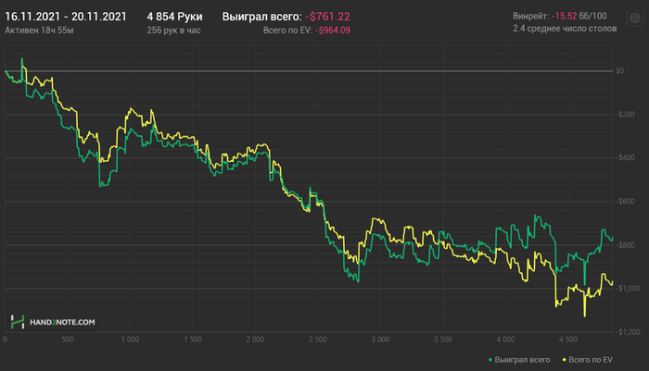Click the 3 500 x-axis label
Screen dimensions: 649x371
point(443,340)
